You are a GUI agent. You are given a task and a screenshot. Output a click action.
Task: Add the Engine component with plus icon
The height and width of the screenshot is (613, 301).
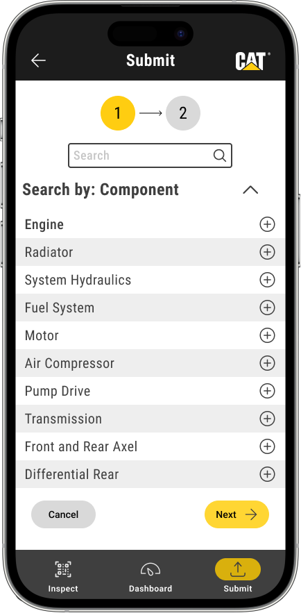point(268,224)
